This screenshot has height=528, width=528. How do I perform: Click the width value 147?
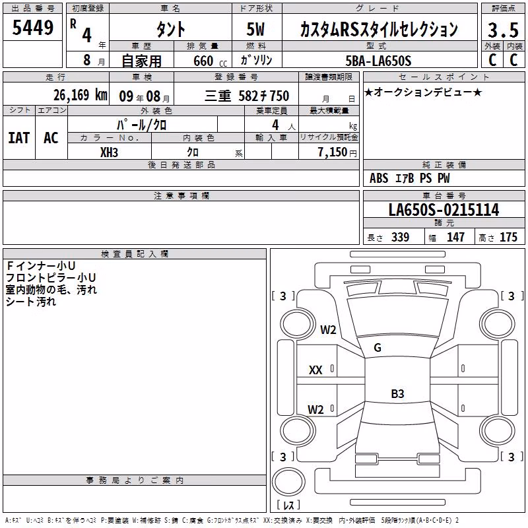point(455,238)
